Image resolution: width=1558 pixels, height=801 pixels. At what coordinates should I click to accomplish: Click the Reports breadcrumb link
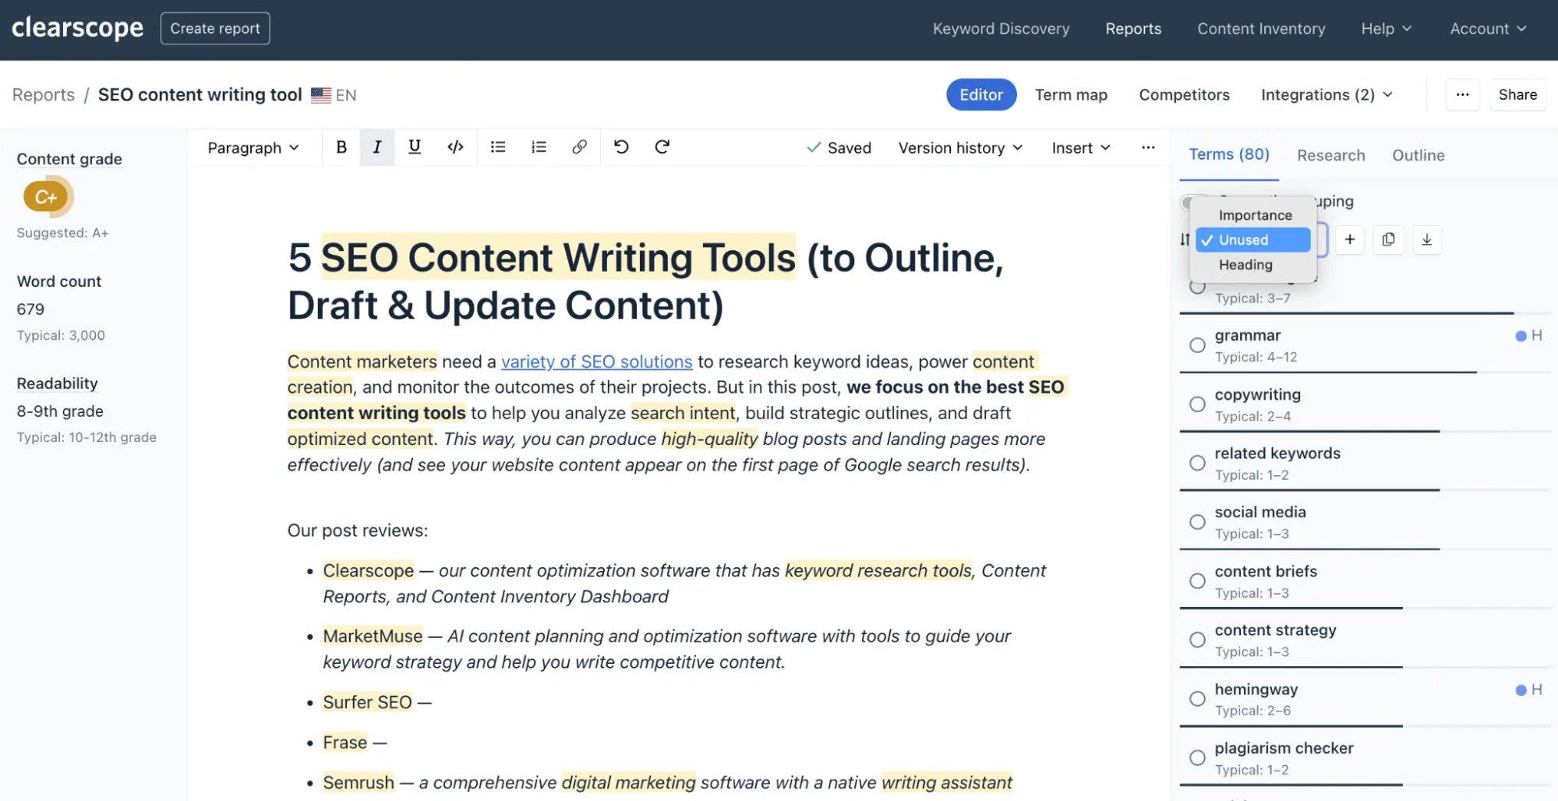pos(44,95)
